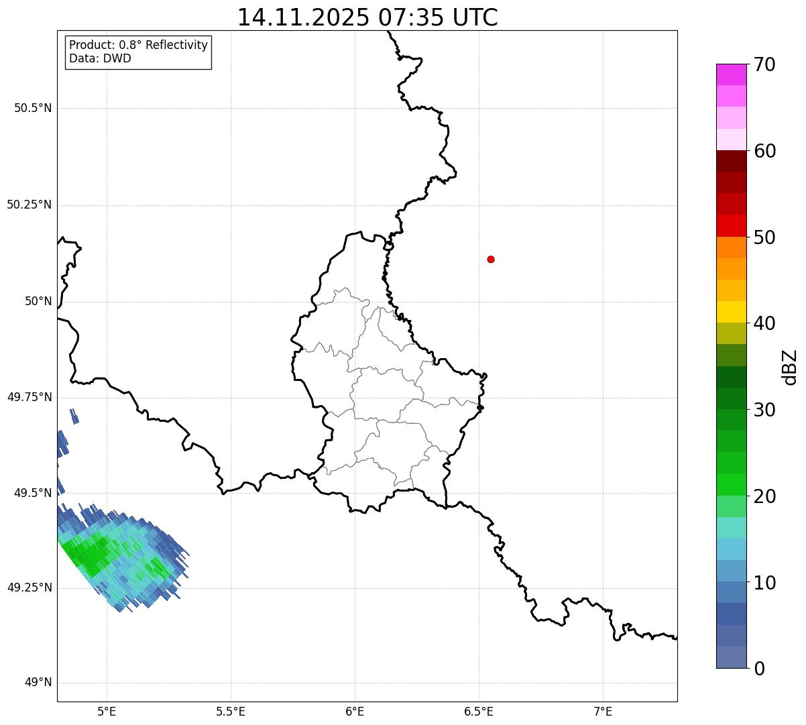Viewport: 806px width, 725px height.
Task: Click the yellow colorbar swatch at 40
Action: click(731, 312)
